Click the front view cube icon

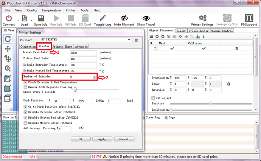[x=8, y=88]
